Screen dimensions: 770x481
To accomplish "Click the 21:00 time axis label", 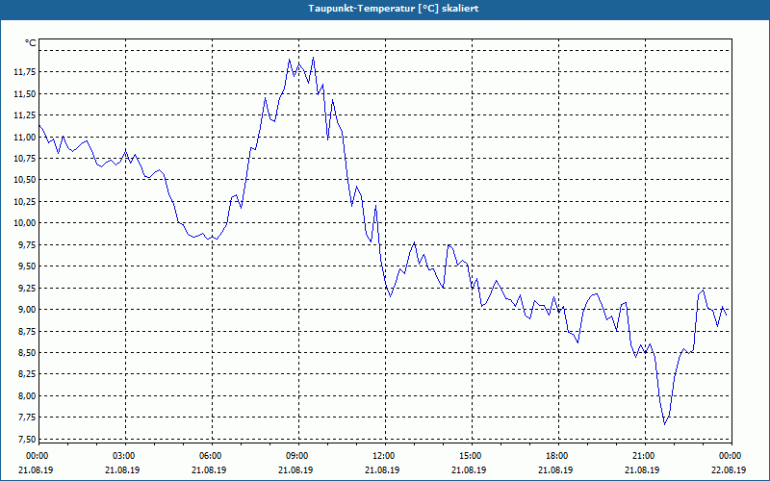I will click(643, 456).
